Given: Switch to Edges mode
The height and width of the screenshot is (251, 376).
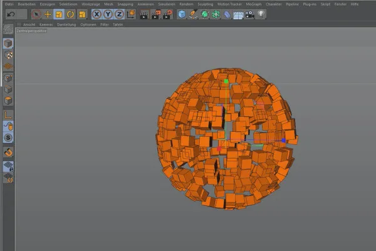Looking at the screenshot, I should pyautogui.click(x=8, y=89).
